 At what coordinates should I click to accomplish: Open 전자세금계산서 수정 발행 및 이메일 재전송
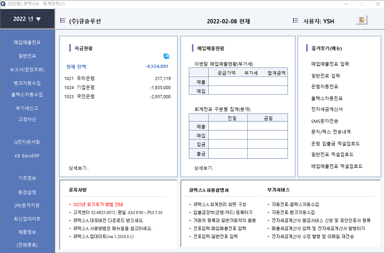313,237
